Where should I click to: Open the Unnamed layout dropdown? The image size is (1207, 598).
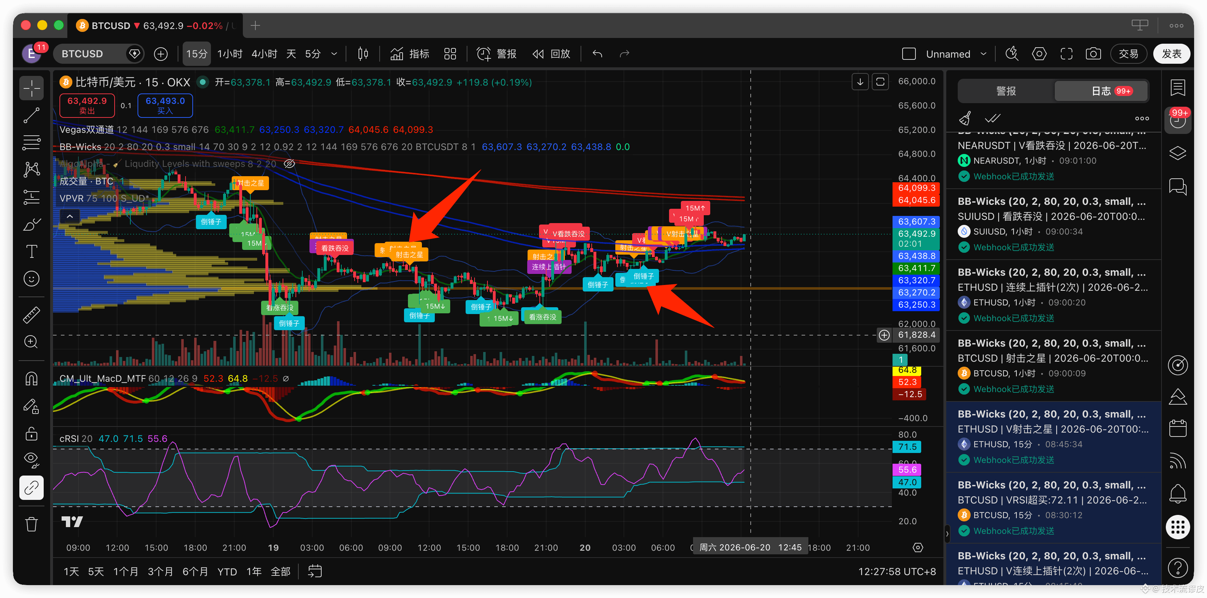[x=956, y=54]
